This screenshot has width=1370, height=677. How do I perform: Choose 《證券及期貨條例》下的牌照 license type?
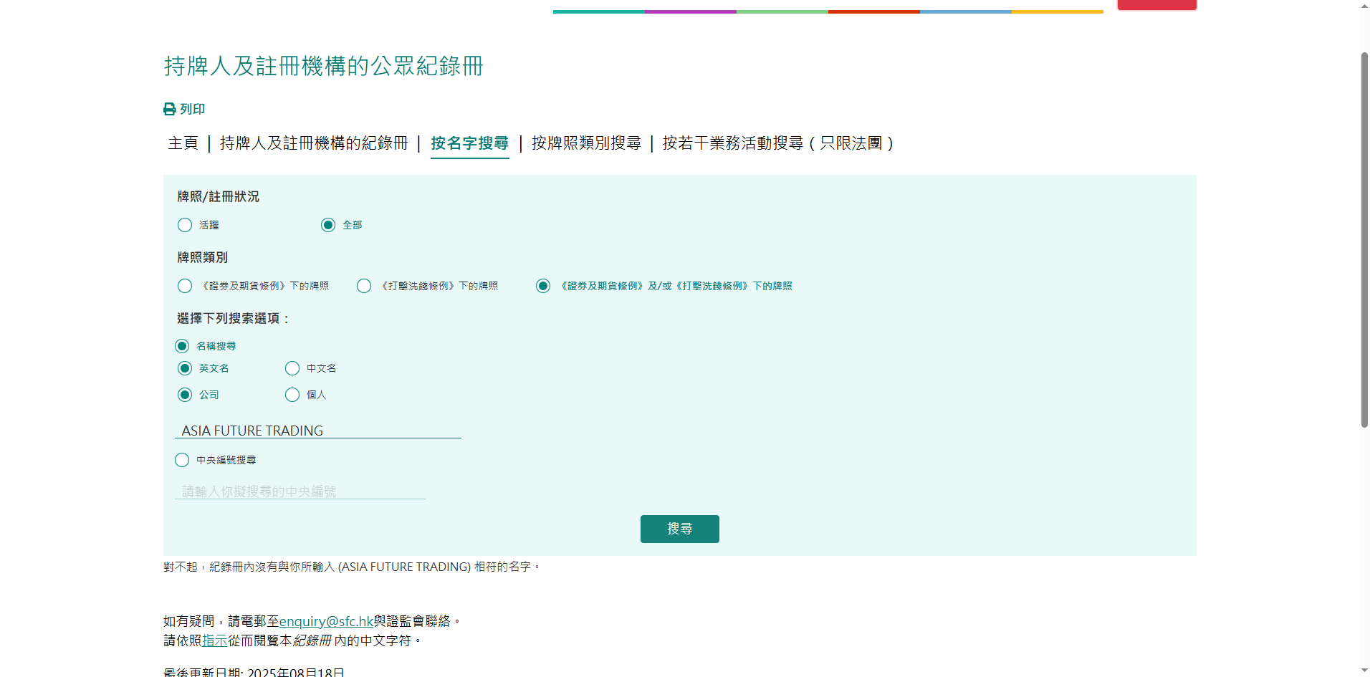pyautogui.click(x=185, y=286)
